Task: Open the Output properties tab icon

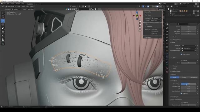Action: [167, 35]
